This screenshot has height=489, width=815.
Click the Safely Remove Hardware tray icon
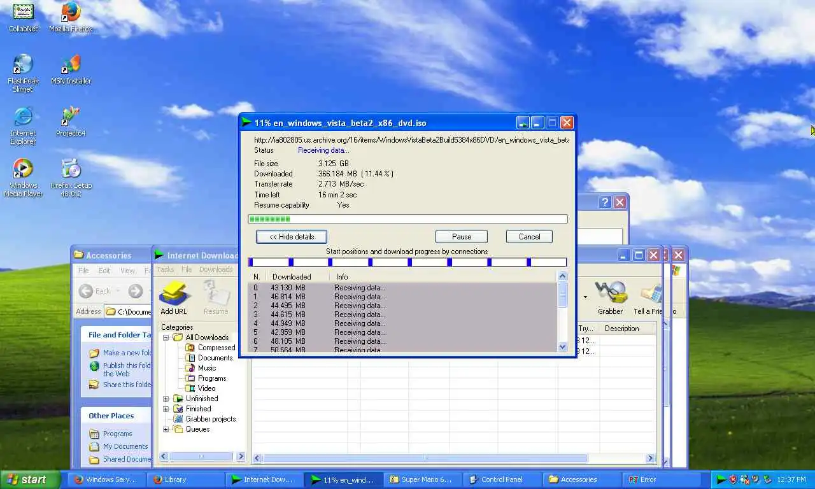[x=767, y=479]
